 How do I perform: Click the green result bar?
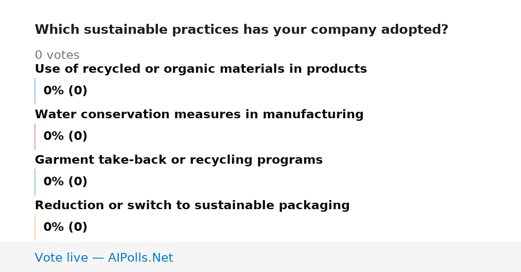35,182
